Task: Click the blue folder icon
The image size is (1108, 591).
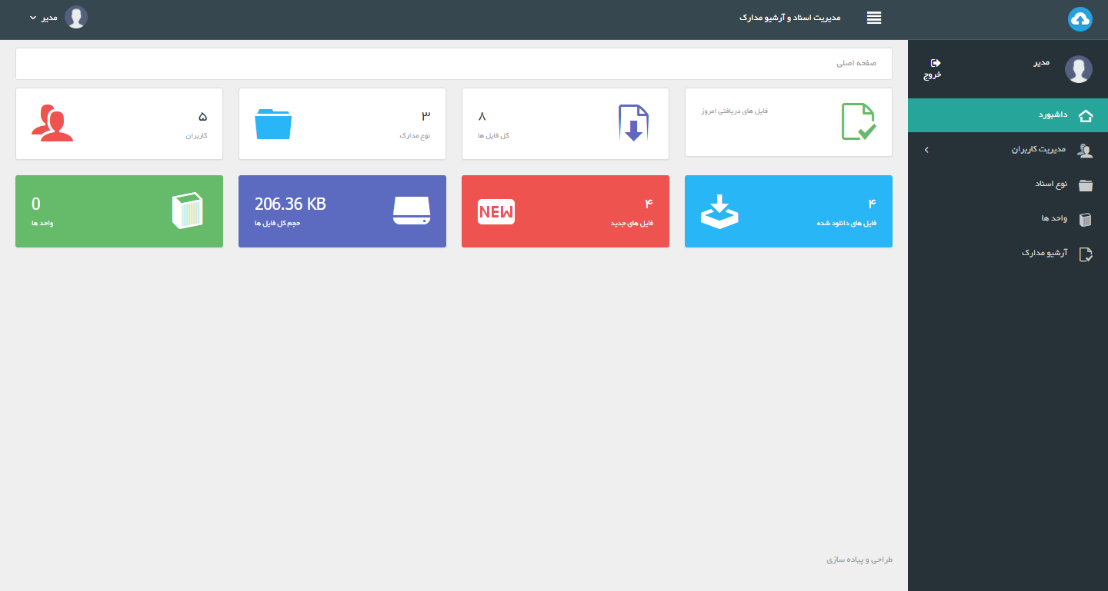Action: (273, 124)
